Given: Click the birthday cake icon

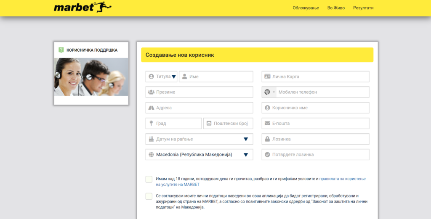Looking at the screenshot, I should pyautogui.click(x=151, y=139).
